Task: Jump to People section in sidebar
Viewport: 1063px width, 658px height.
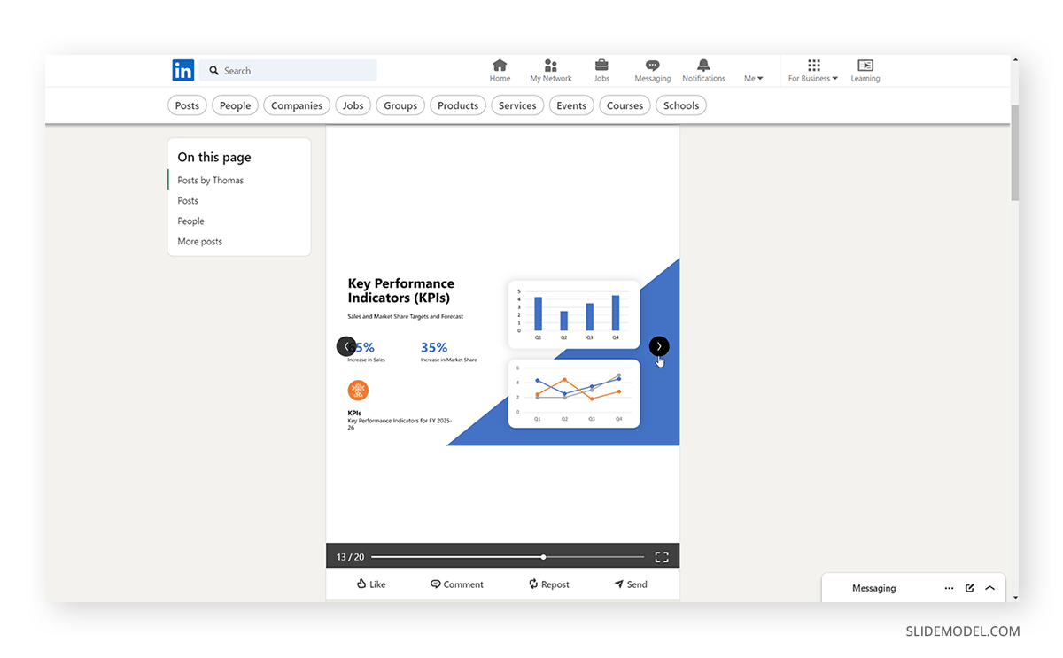Action: tap(190, 221)
